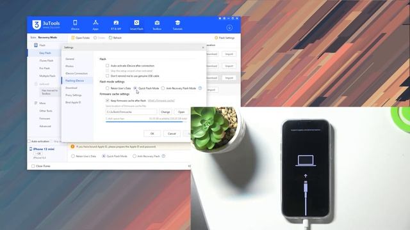Select Multiple Flash in the sidebar
This screenshot has width=410, height=230.
[x=47, y=76]
